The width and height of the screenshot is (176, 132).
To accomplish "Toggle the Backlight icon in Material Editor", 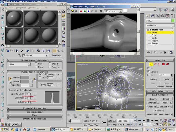I will click(x=63, y=16).
